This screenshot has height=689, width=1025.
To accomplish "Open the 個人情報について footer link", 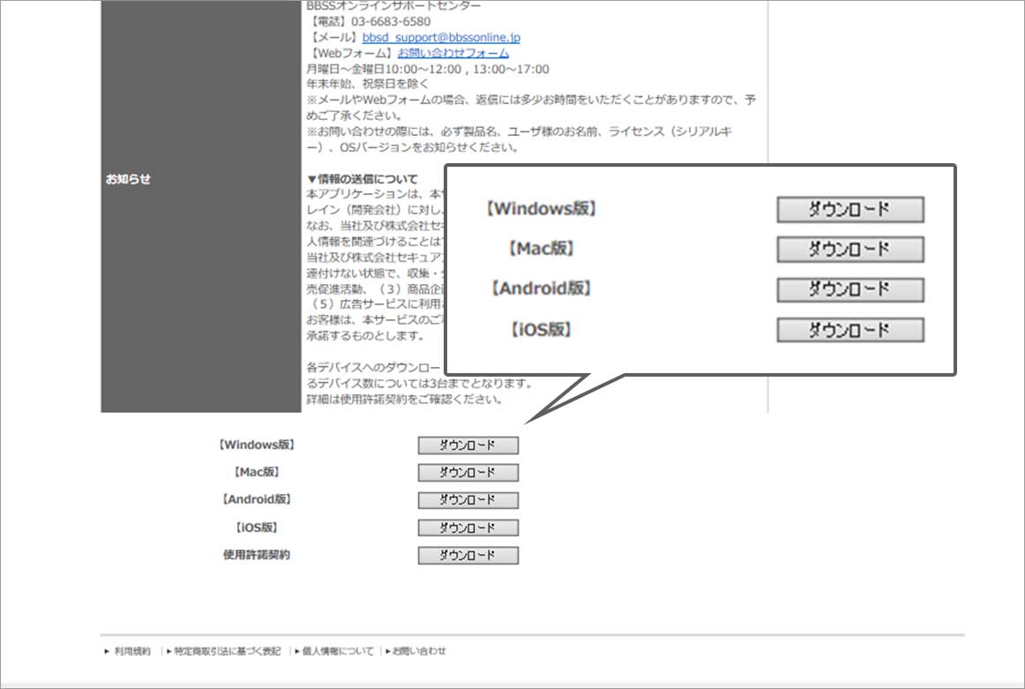I will point(337,651).
